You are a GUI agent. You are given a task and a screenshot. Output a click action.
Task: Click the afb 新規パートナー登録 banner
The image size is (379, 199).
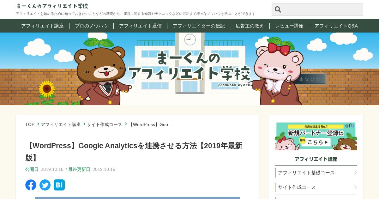point(316,136)
